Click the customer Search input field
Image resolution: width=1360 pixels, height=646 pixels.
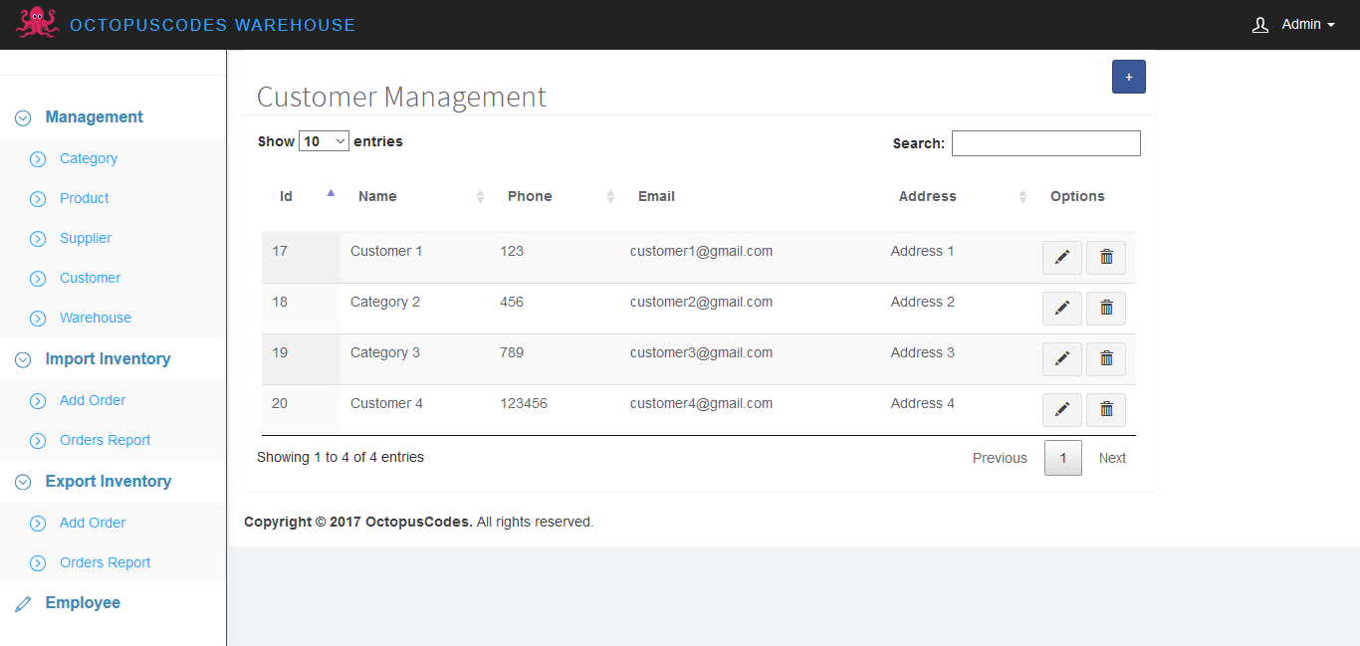1045,143
